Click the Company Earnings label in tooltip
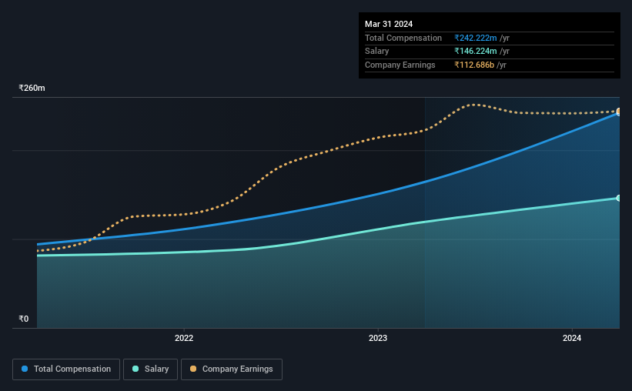632x391 pixels. [x=400, y=65]
